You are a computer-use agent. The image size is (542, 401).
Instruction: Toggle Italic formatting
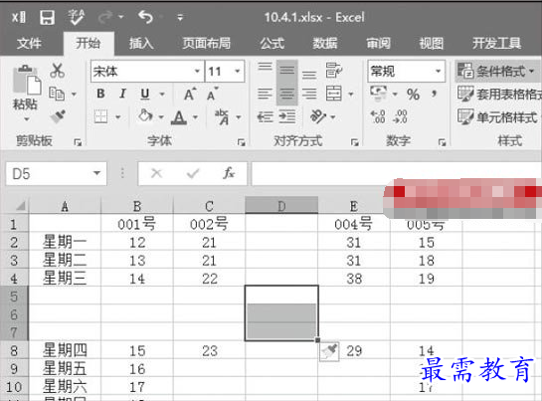tap(122, 94)
